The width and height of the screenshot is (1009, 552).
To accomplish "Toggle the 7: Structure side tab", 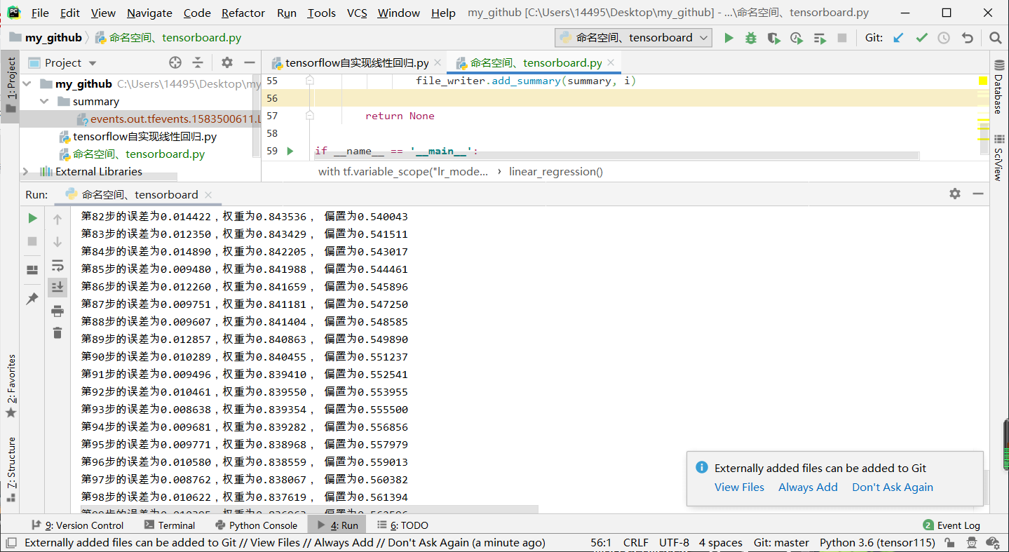I will 11,469.
